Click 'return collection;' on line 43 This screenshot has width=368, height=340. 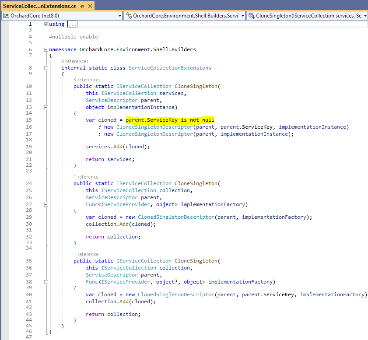pyautogui.click(x=113, y=314)
